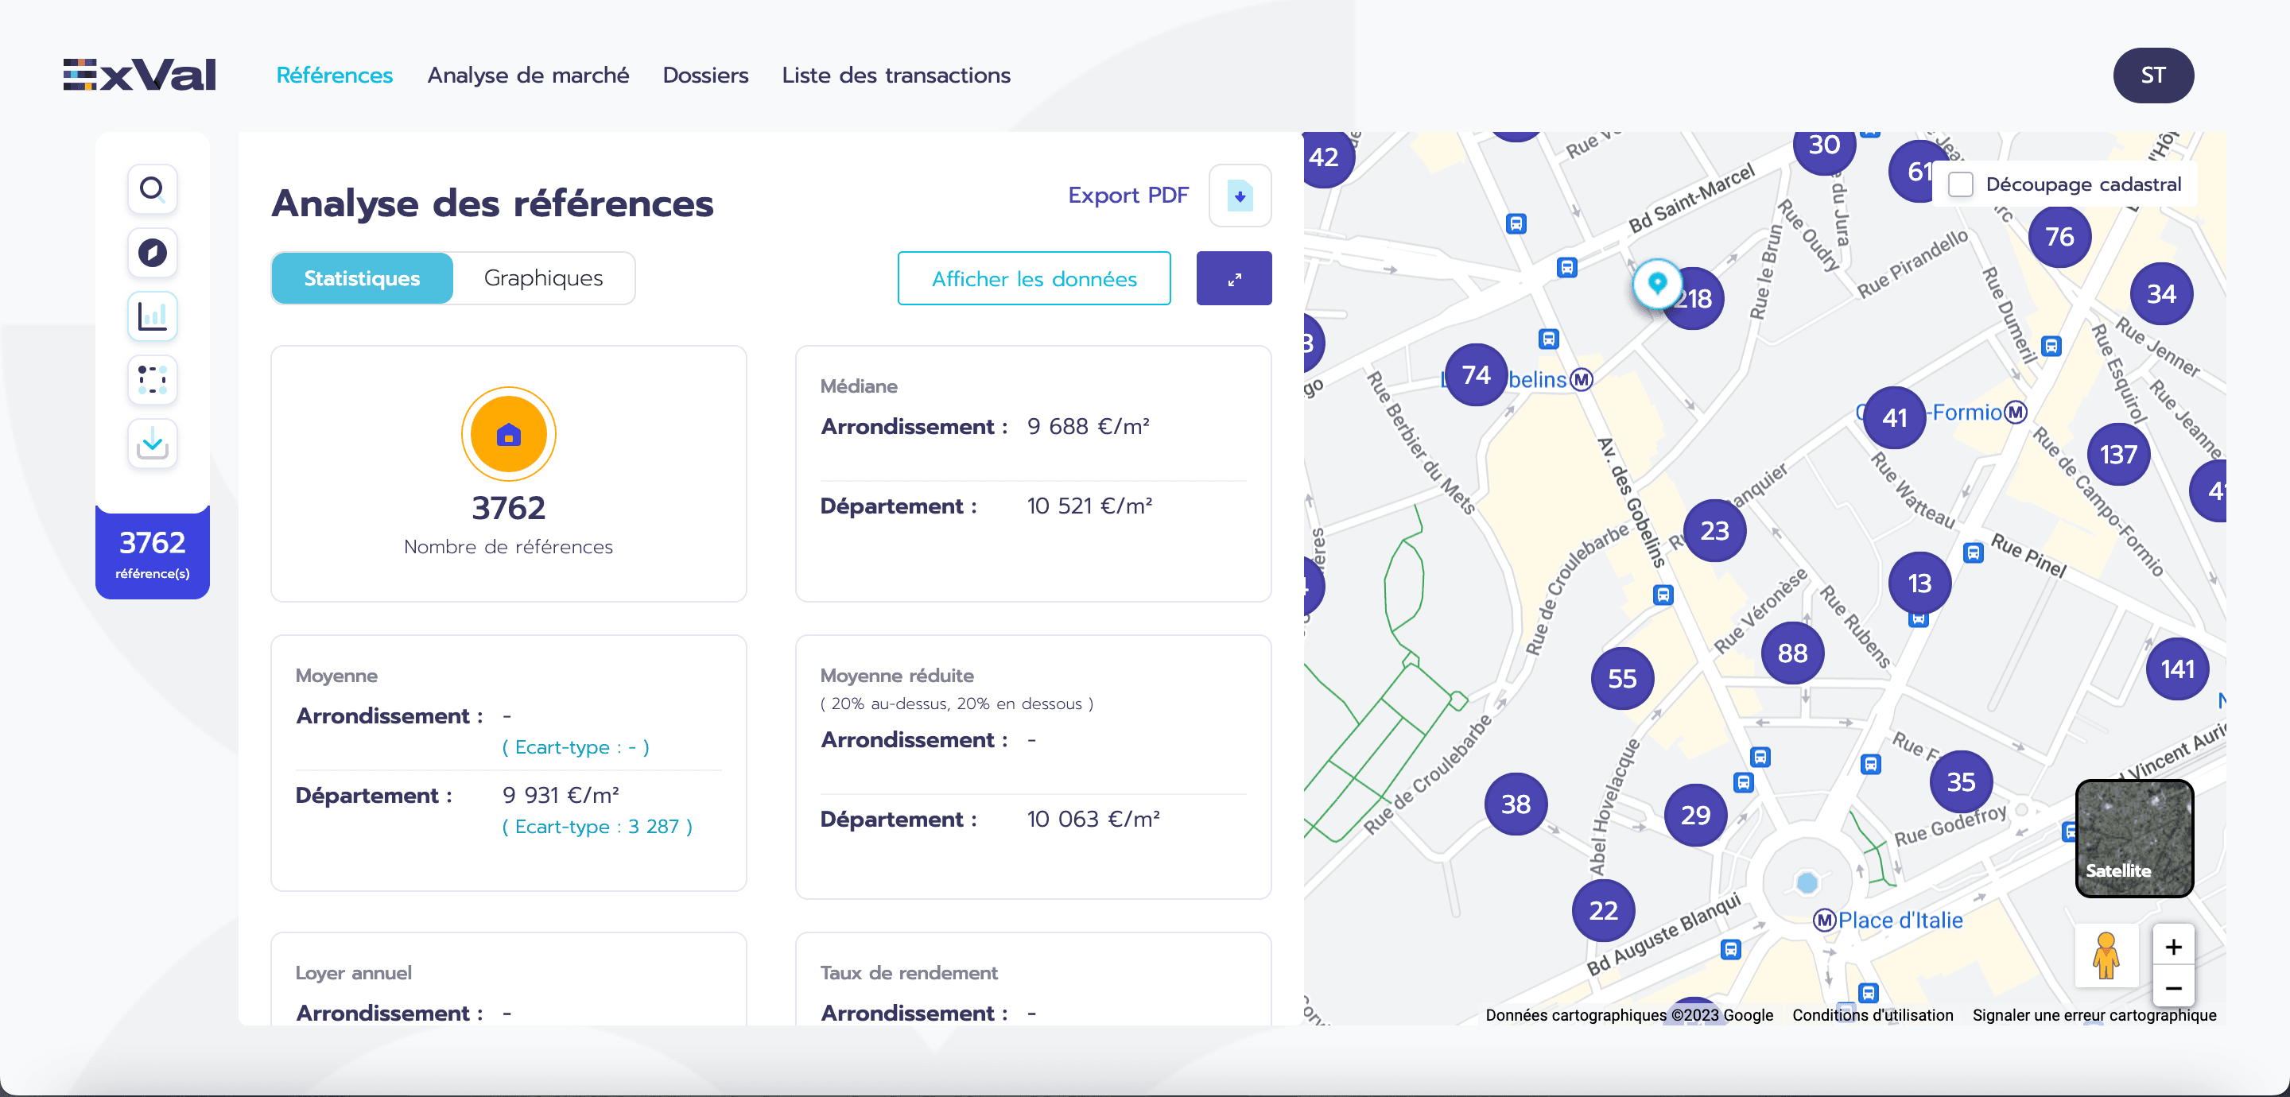This screenshot has height=1097, width=2290.
Task: Switch map to Satellite view thumbnail
Action: pos(2133,839)
